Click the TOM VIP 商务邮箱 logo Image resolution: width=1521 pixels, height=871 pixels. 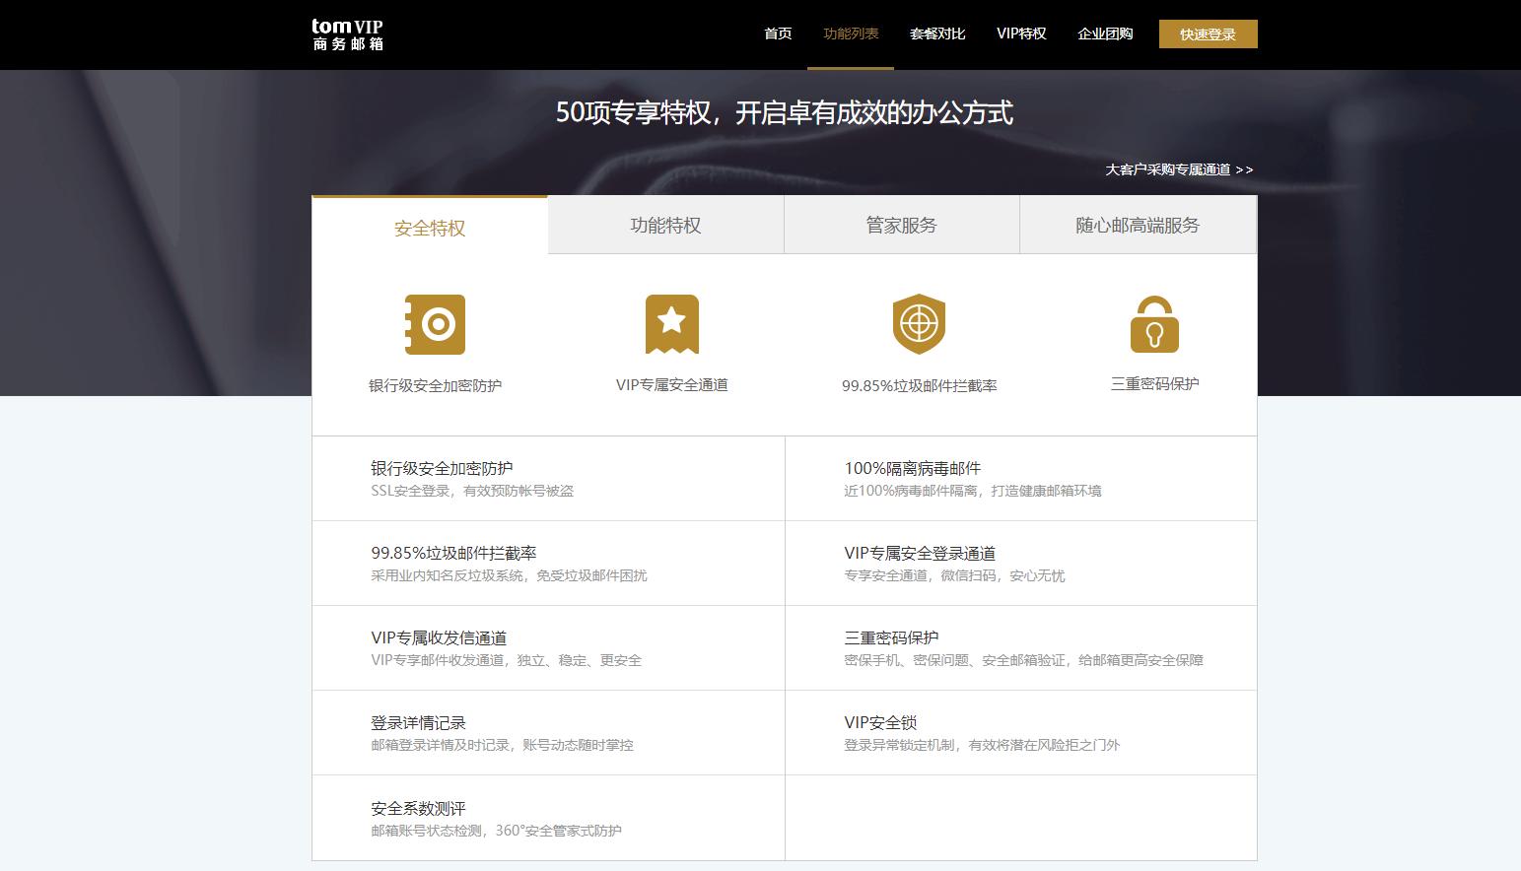(345, 33)
